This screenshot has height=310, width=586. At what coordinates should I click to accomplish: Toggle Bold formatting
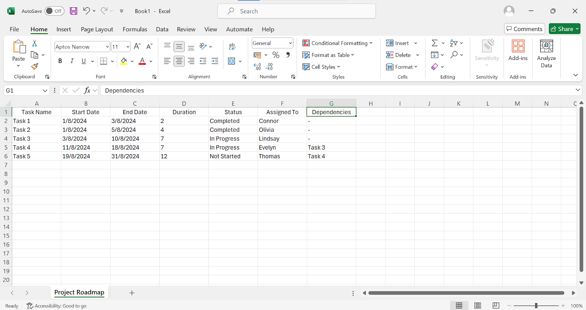point(60,61)
